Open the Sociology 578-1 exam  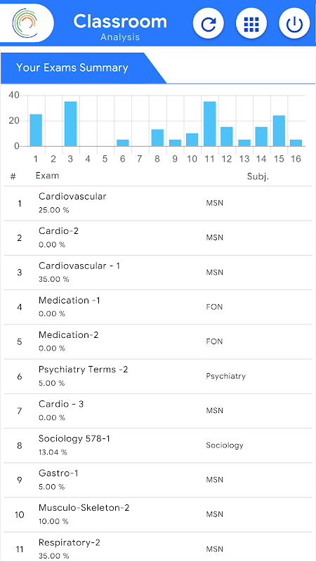click(158, 445)
